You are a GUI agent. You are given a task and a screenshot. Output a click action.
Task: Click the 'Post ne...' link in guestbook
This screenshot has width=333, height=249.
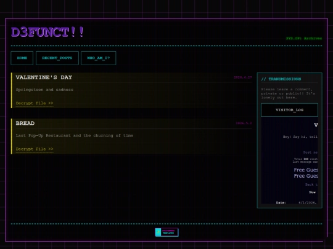[x=310, y=152]
